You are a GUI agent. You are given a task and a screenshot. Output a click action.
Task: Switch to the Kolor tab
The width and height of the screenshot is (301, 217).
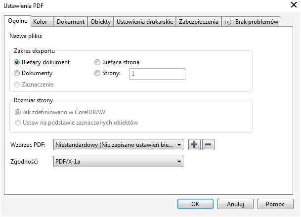pyautogui.click(x=40, y=22)
